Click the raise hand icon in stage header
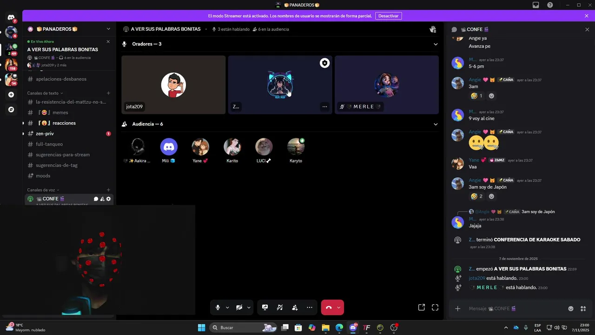 433,29
